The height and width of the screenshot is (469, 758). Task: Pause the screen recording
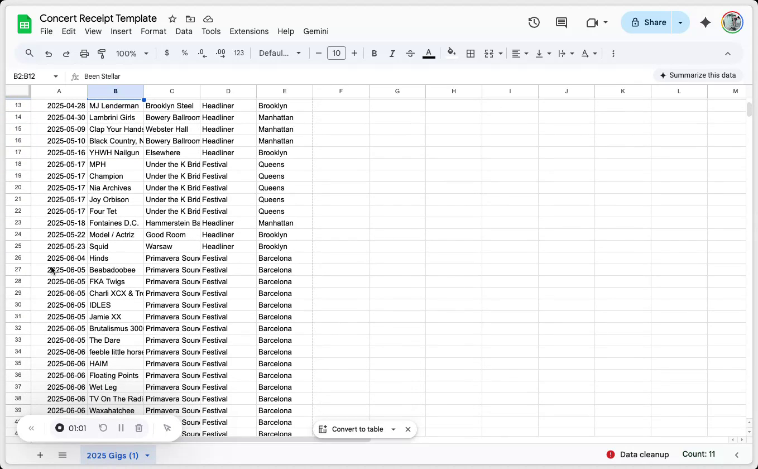pos(121,428)
